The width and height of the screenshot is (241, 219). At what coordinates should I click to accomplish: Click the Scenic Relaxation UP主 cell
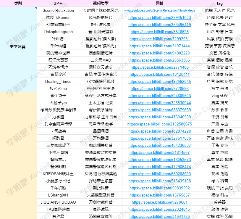(58, 10)
